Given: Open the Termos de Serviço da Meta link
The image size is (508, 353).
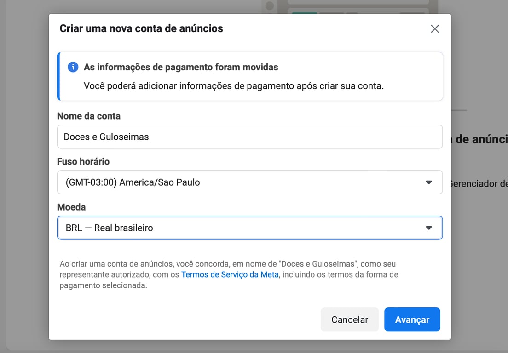Looking at the screenshot, I should [230, 274].
